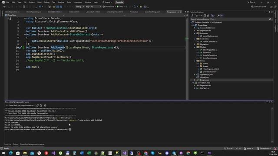Expand the Migrations folder in Solution Explorer
278x156 pixels.
[x=195, y=44]
